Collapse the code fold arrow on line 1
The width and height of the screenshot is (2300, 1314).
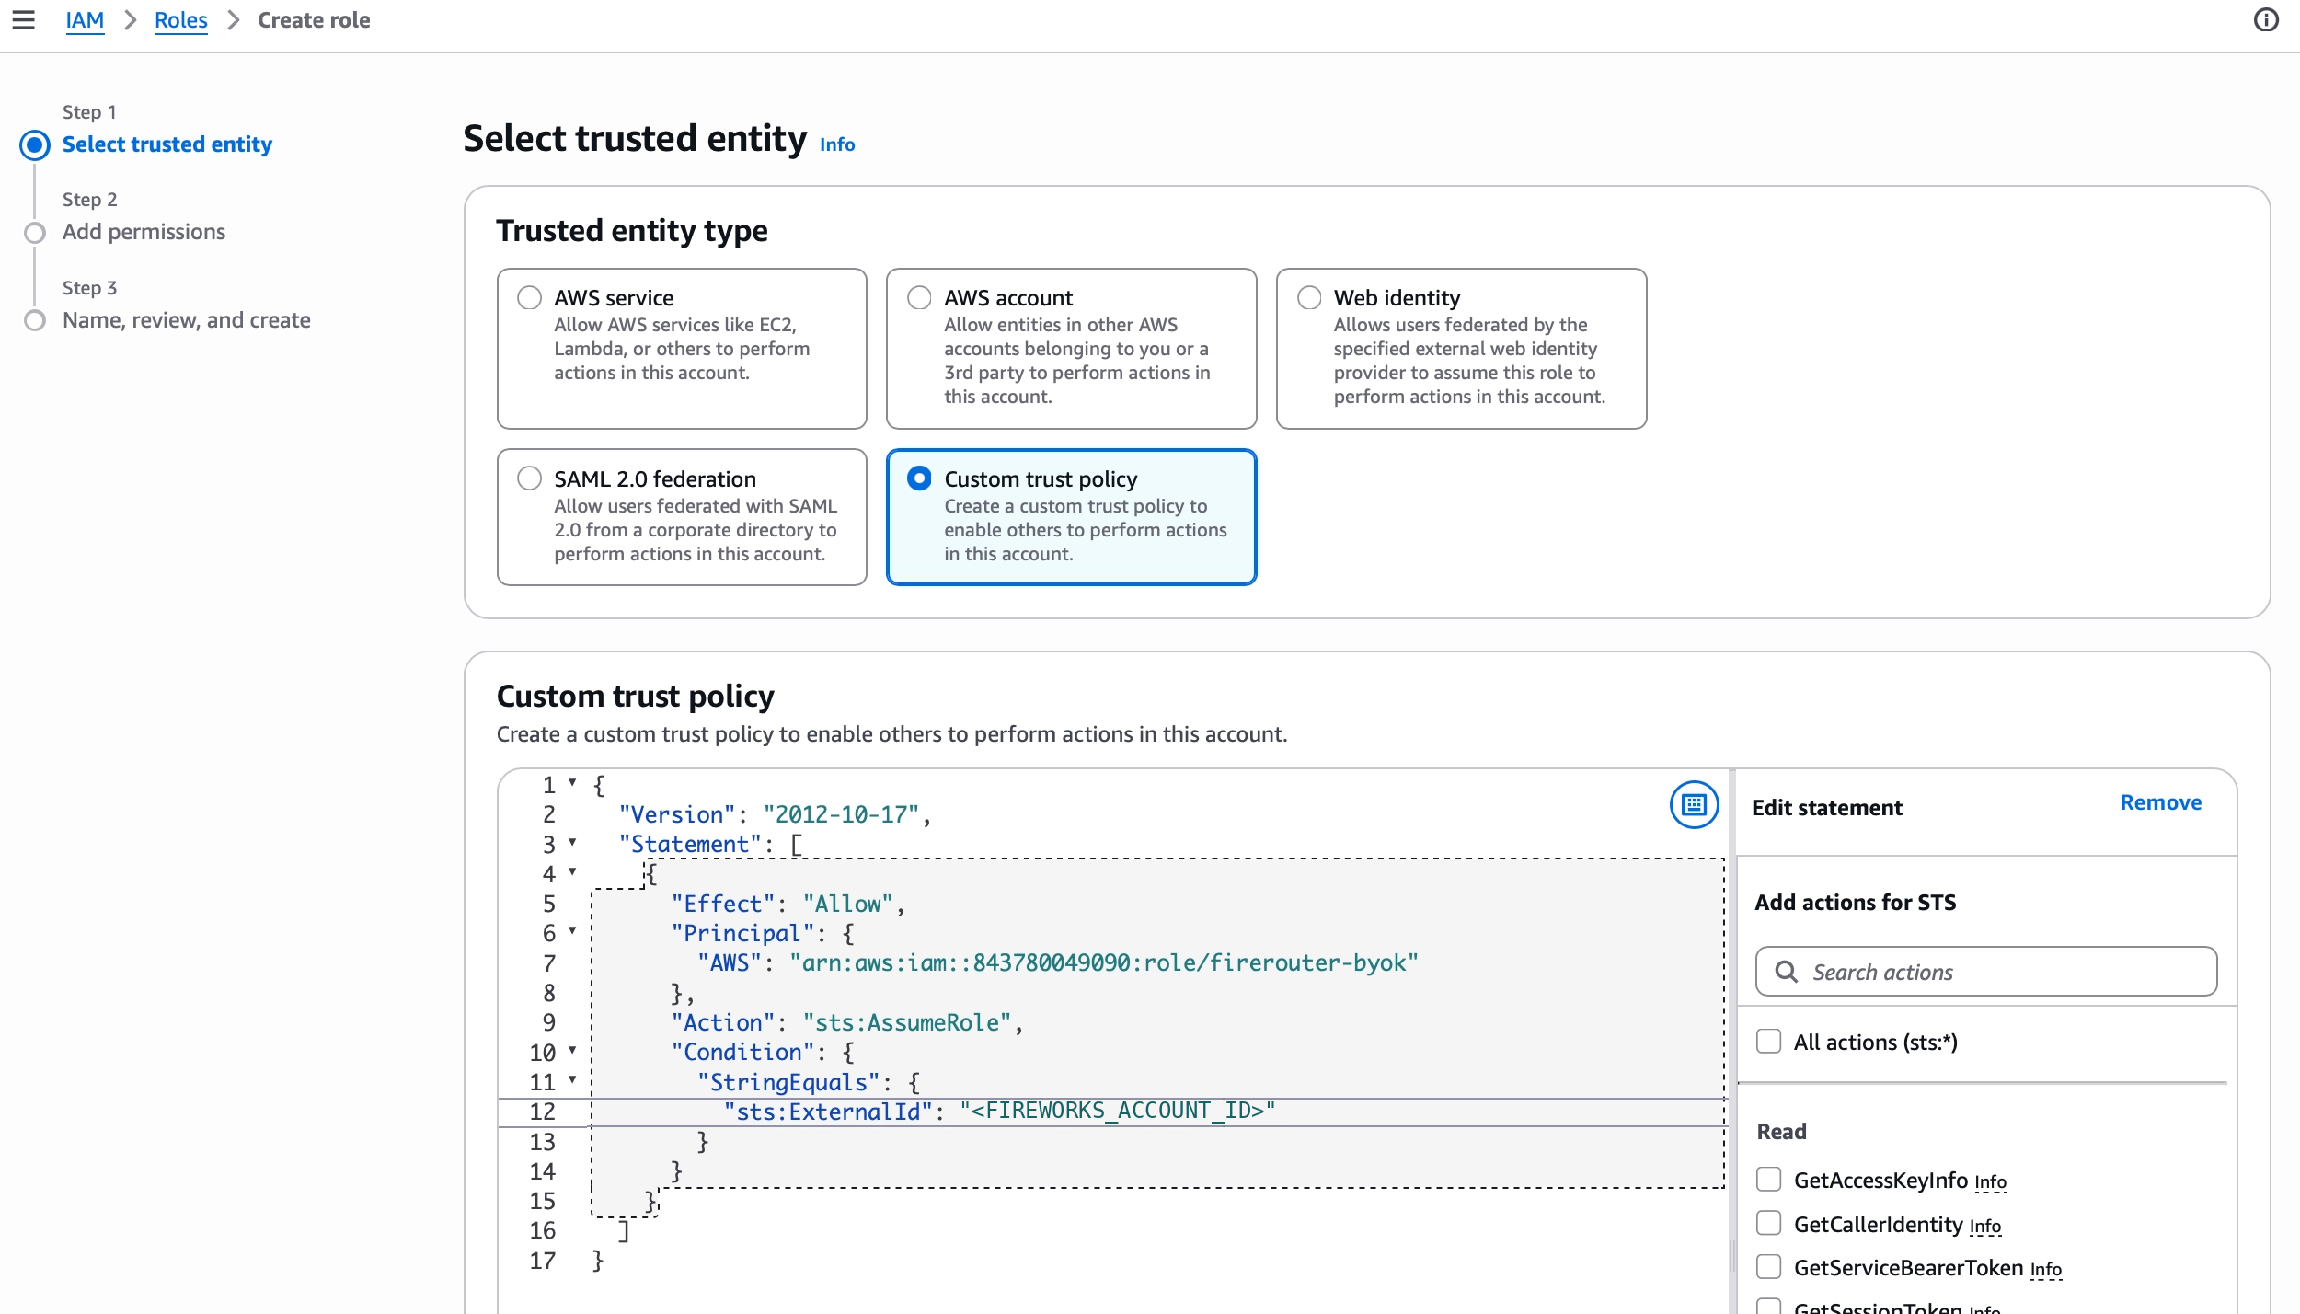[572, 783]
